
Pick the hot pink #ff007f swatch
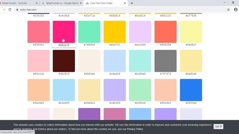64,32
